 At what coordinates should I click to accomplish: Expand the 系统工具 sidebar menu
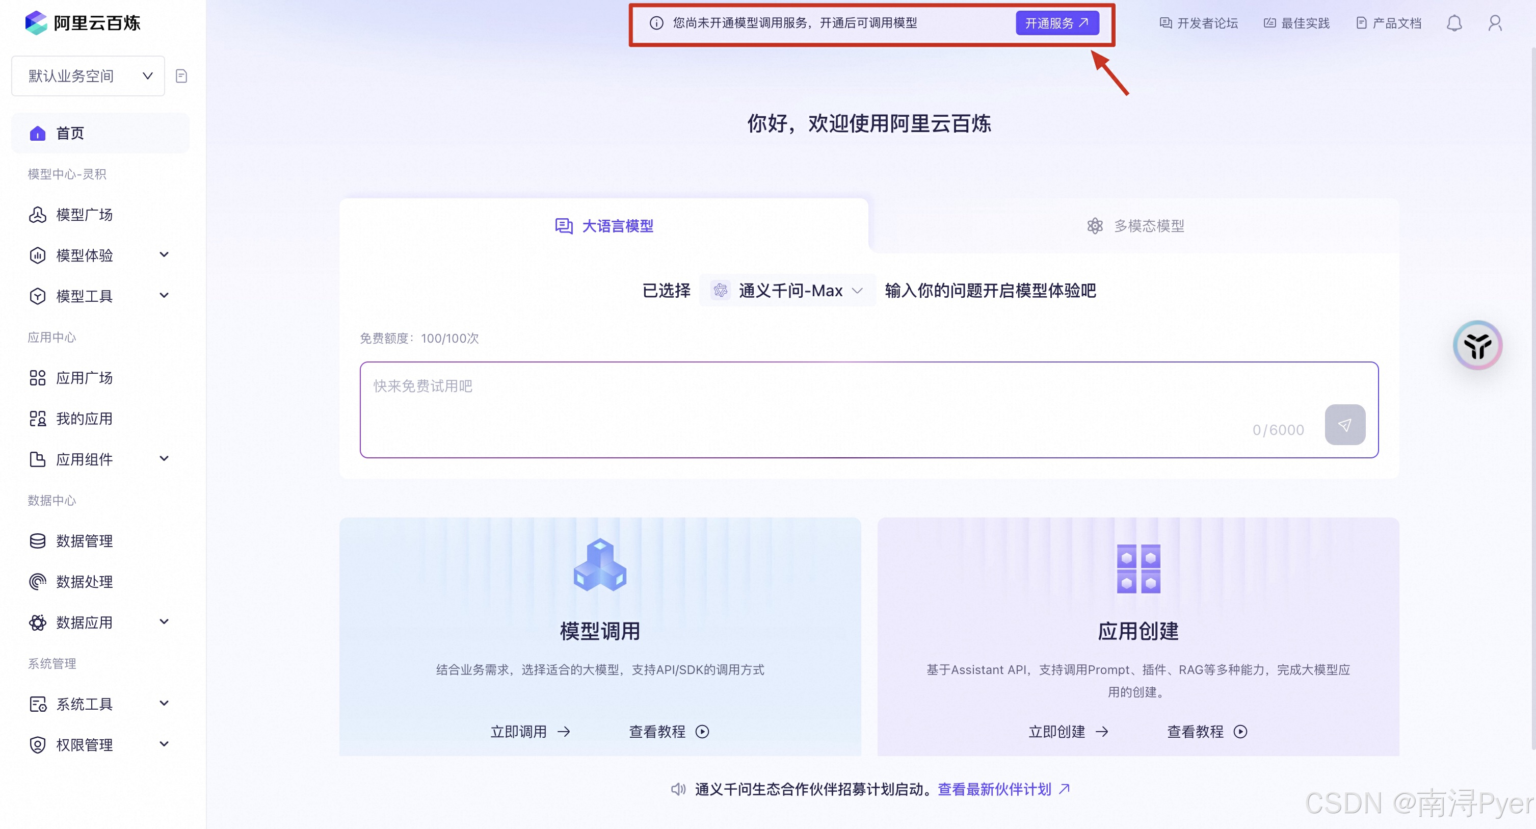(x=100, y=705)
